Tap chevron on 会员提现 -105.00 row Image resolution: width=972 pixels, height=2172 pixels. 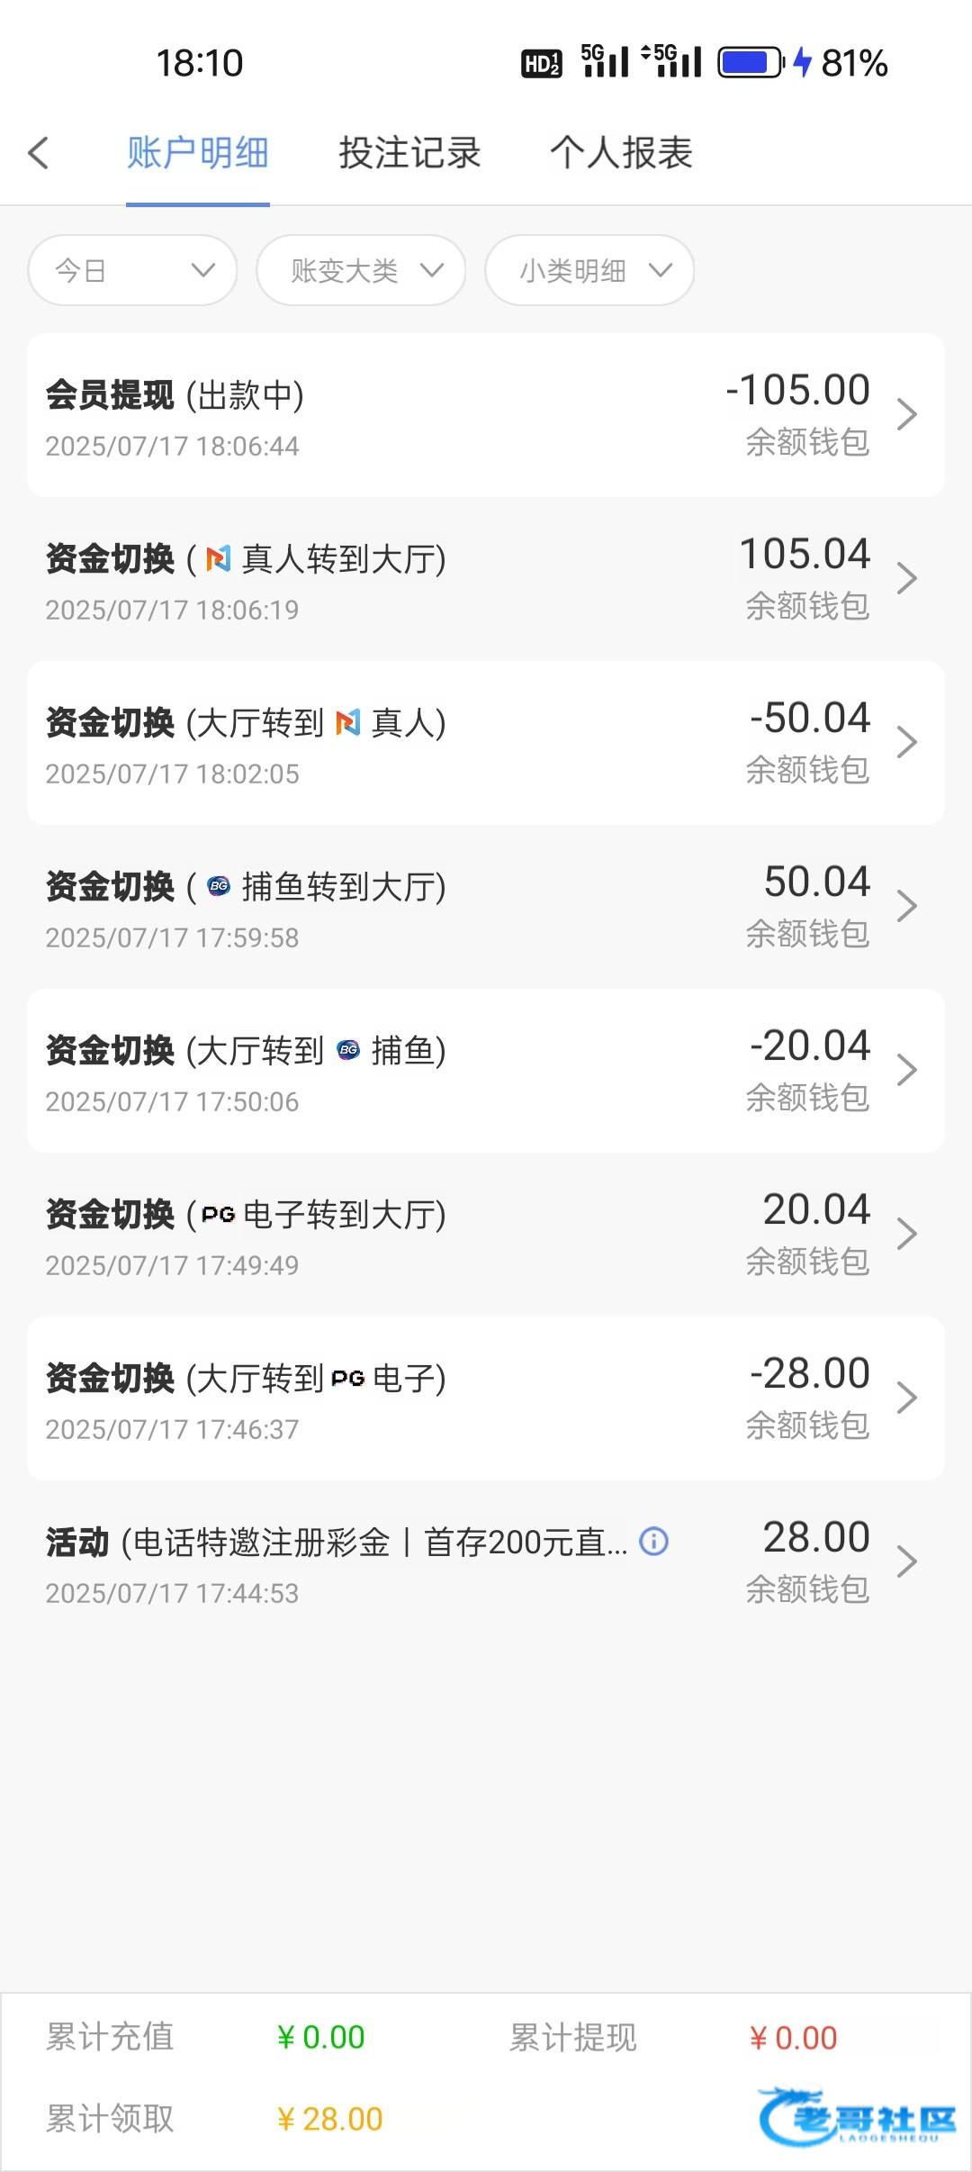[906, 414]
